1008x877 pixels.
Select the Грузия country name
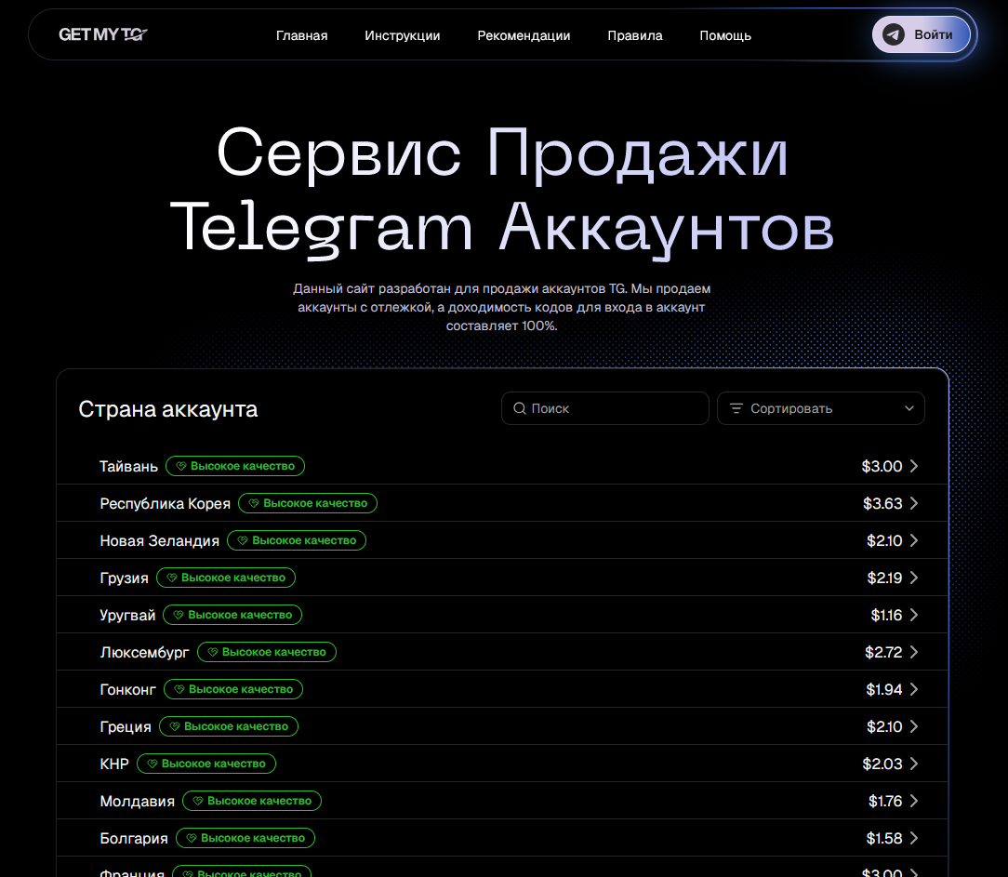pos(124,578)
